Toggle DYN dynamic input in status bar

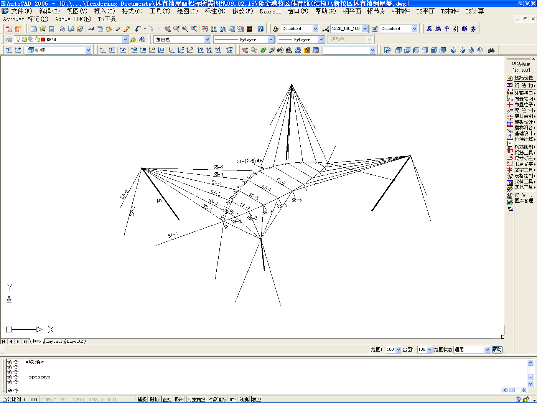click(x=233, y=400)
